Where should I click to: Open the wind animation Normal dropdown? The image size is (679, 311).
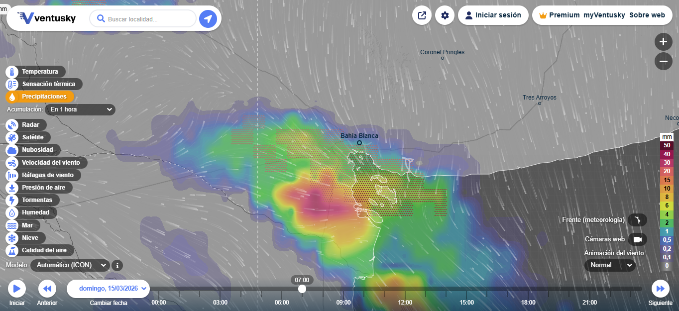[x=610, y=265]
